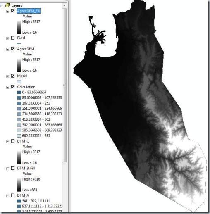
Task: Click the Layers data frame icon
Action: 7,5
